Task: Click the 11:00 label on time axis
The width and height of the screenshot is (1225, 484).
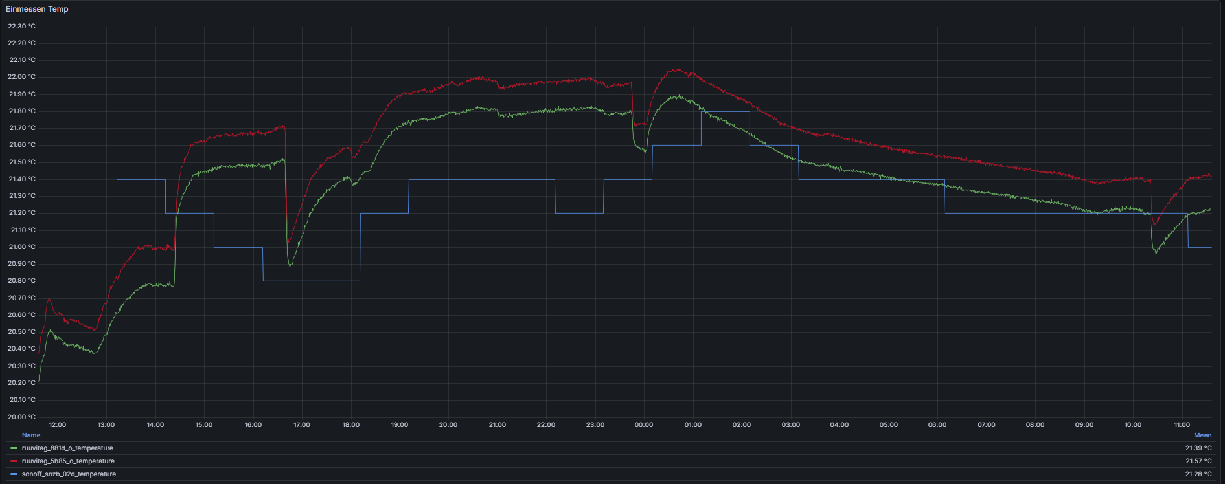Action: [1182, 425]
